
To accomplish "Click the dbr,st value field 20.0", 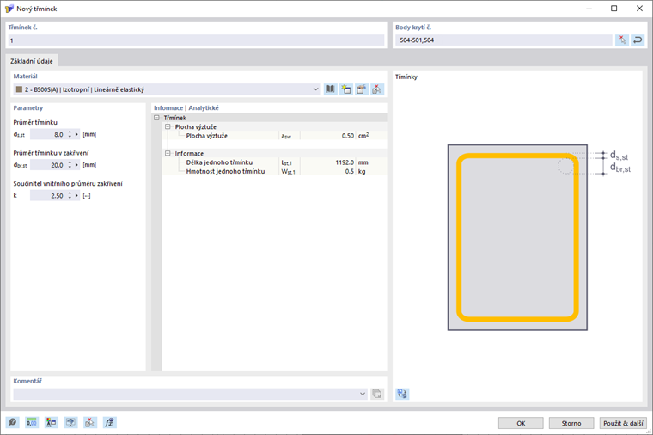I will click(48, 165).
